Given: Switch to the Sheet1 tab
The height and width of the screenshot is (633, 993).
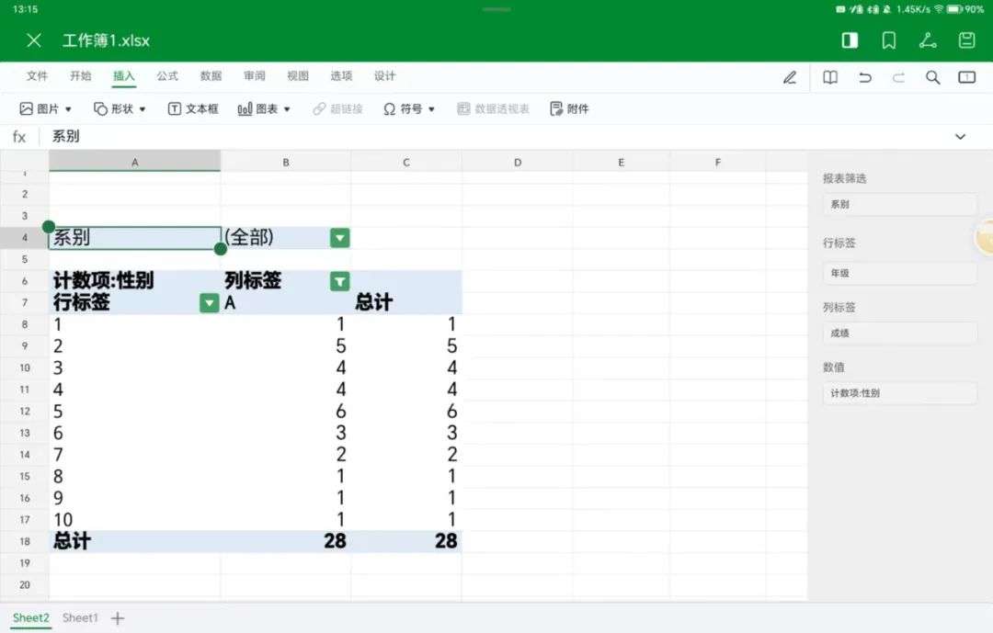Looking at the screenshot, I should [x=79, y=617].
